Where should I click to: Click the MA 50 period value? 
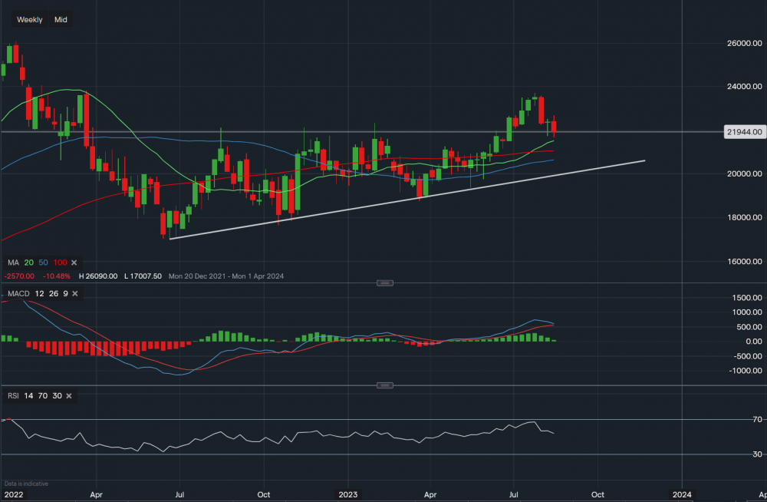pyautogui.click(x=42, y=263)
